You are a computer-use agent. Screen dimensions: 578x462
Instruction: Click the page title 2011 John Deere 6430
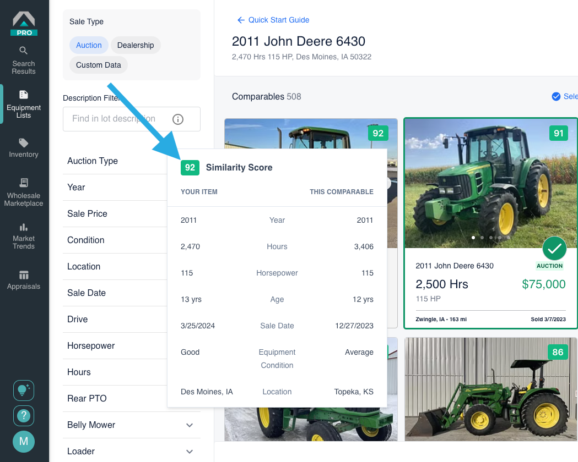(299, 41)
